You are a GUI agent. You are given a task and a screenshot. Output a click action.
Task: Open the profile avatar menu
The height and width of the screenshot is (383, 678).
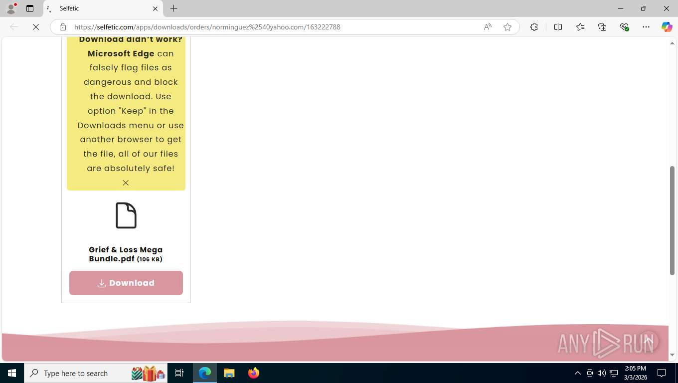click(11, 8)
